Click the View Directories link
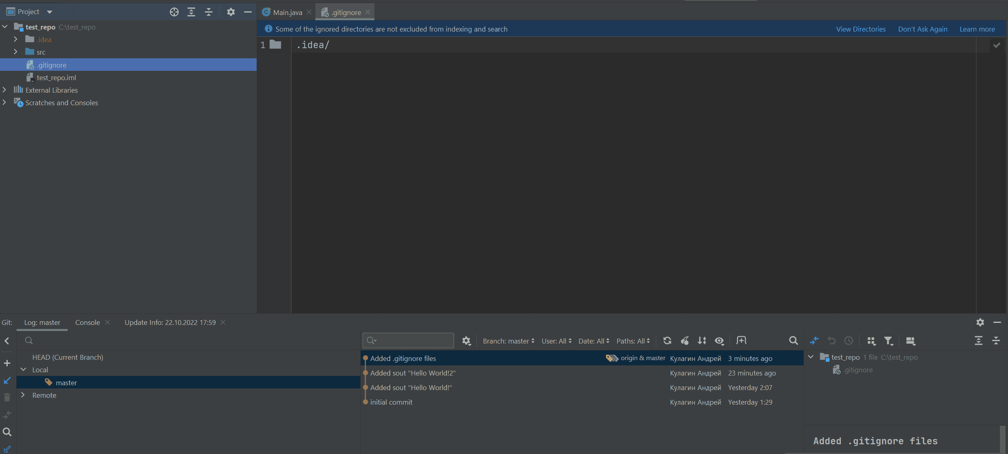This screenshot has height=454, width=1008. (x=861, y=29)
